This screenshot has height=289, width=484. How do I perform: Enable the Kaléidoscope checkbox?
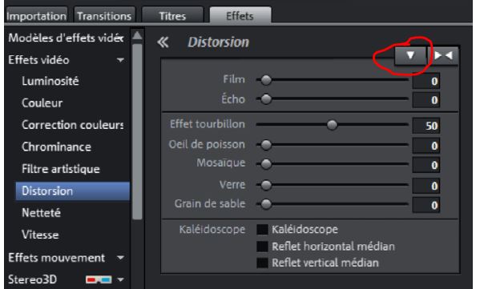pos(262,230)
